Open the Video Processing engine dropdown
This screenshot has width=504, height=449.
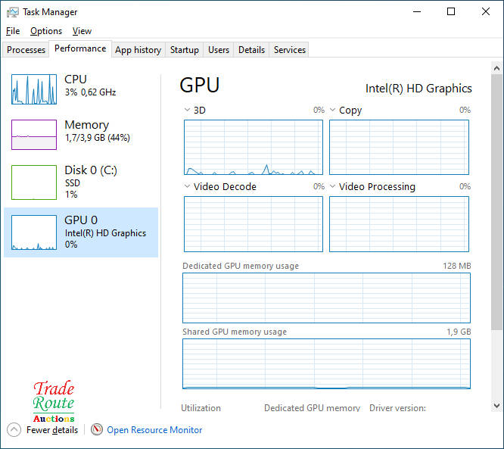pos(333,187)
